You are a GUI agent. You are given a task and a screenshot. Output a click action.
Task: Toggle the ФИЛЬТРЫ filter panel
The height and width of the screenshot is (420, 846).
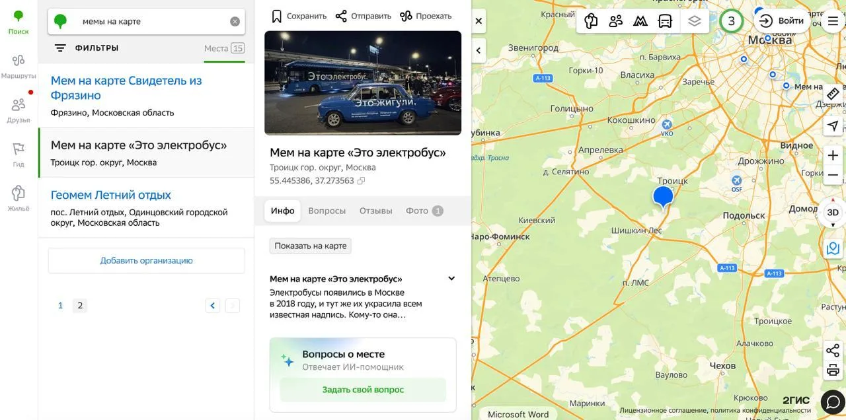coord(87,48)
